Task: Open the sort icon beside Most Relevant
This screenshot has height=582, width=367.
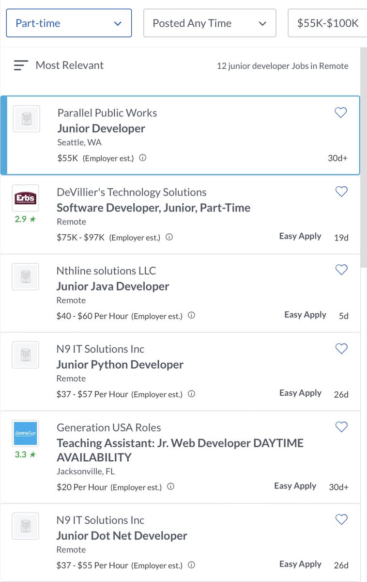Action: click(21, 65)
